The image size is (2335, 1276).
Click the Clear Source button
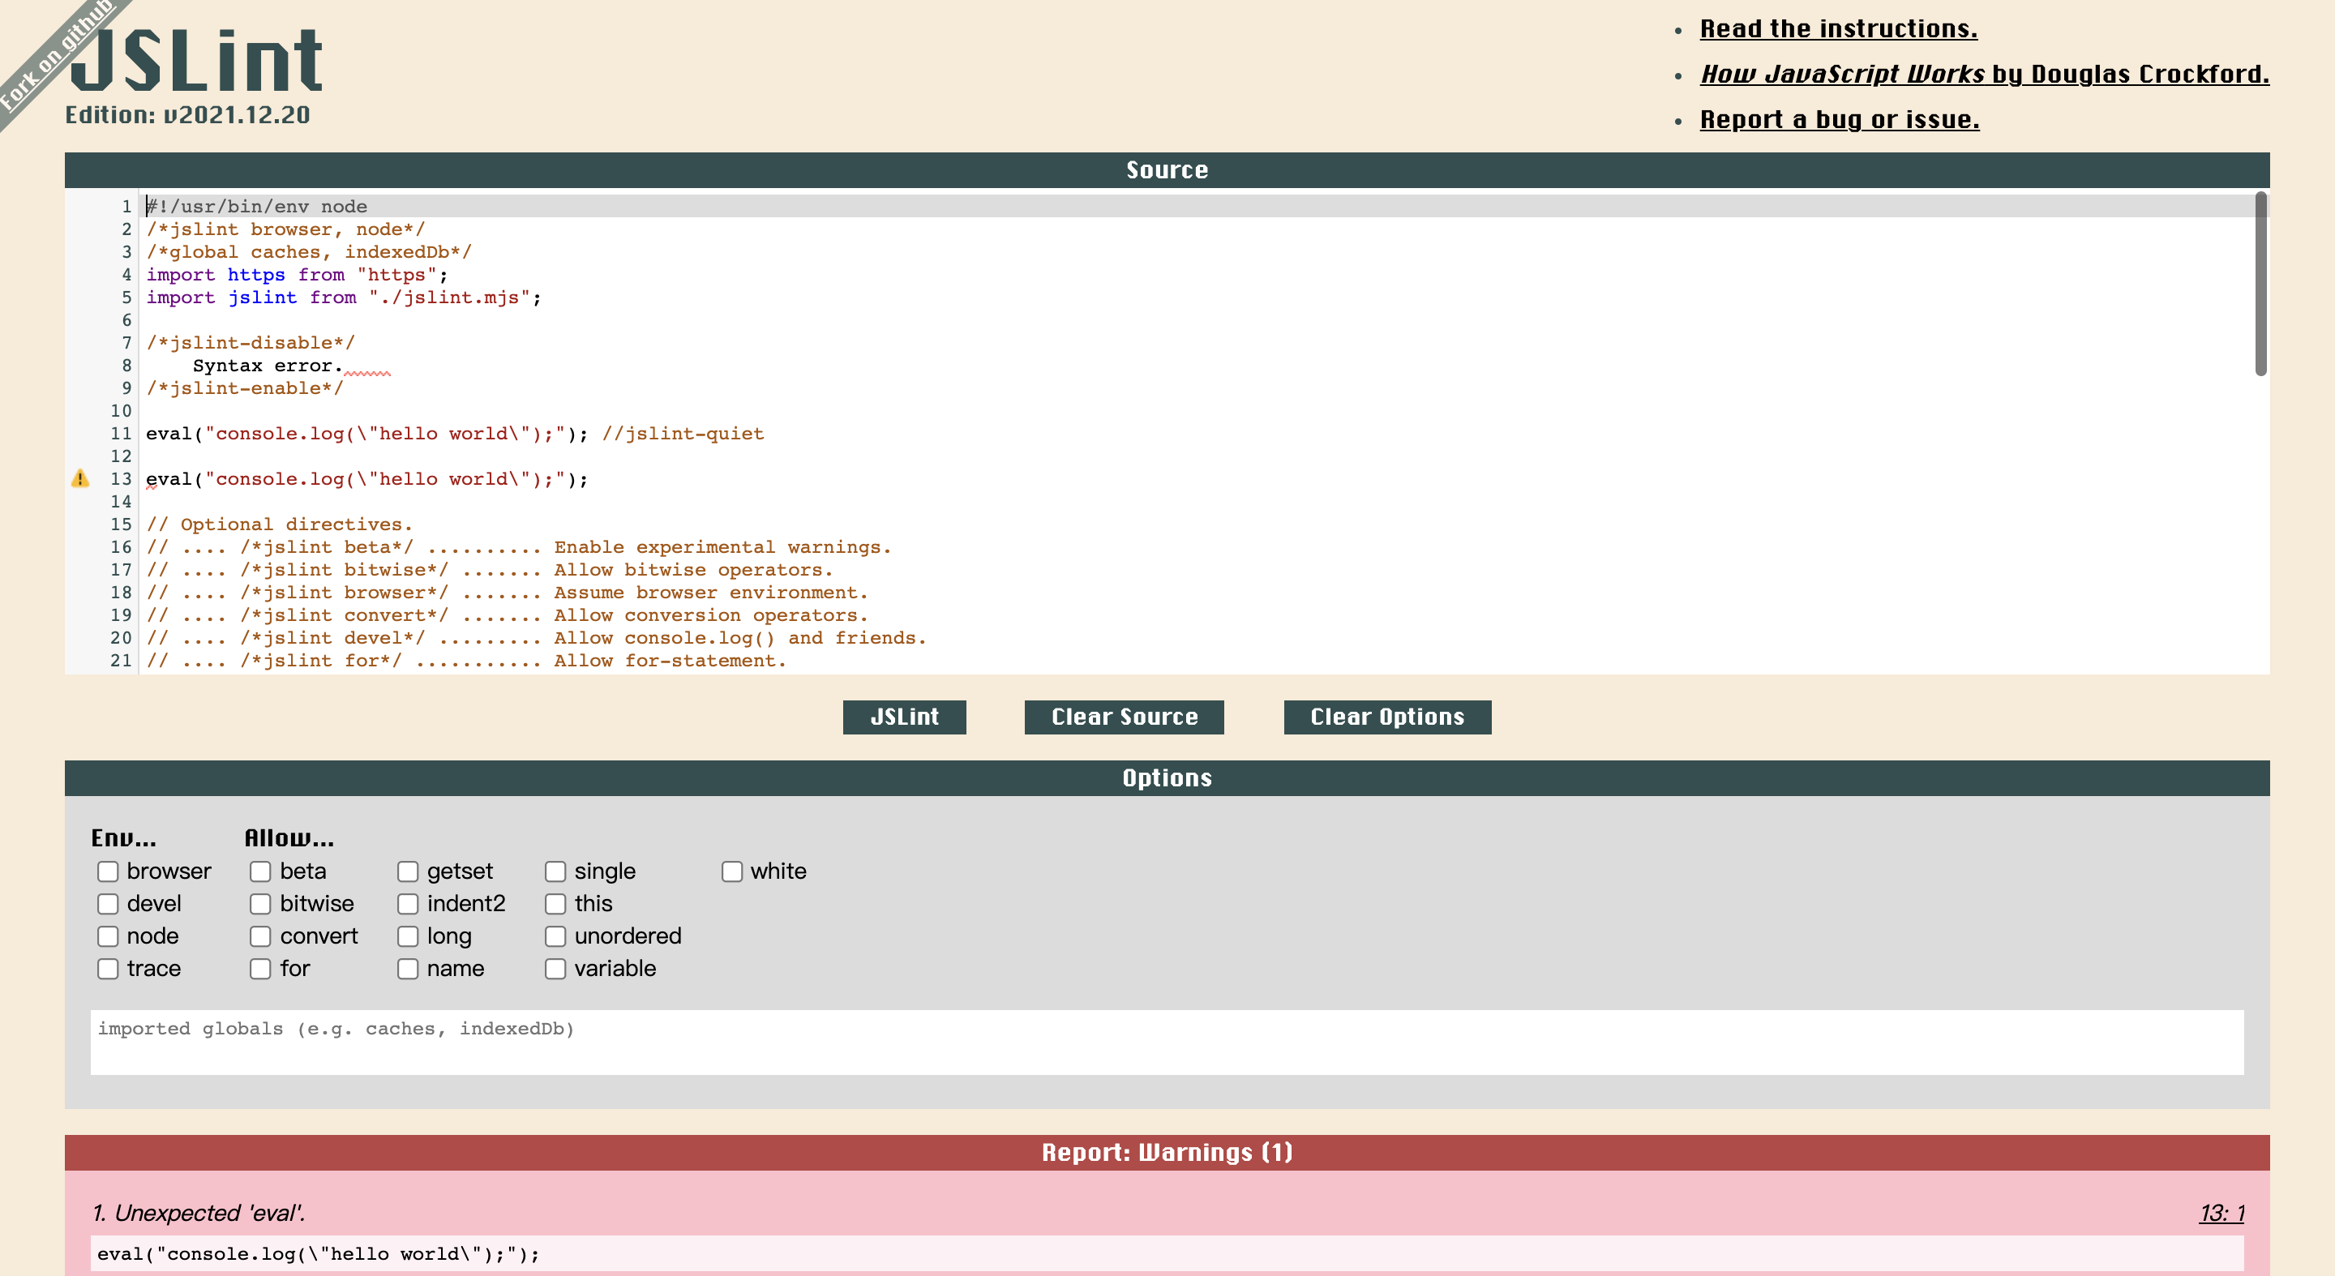(1124, 717)
